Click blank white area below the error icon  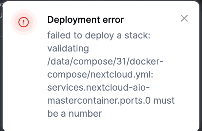[x=24, y=81]
